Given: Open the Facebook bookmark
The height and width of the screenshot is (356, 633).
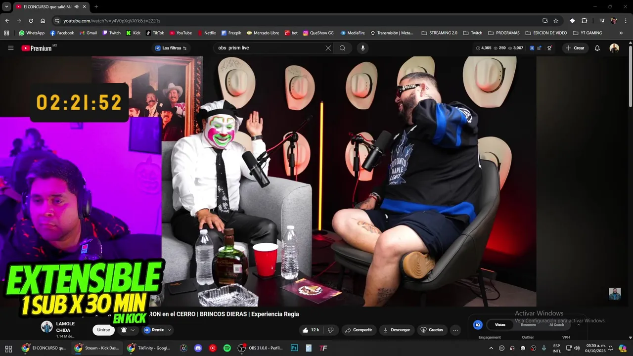Looking at the screenshot, I should tap(61, 33).
